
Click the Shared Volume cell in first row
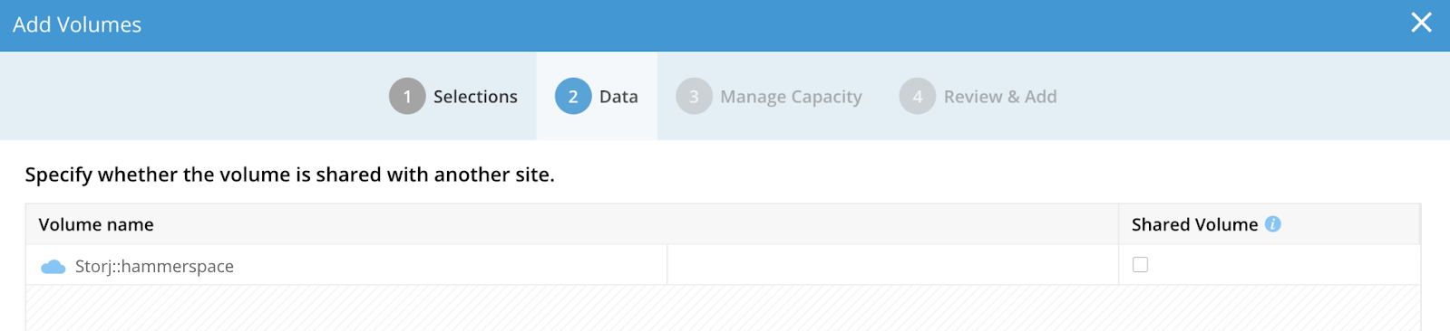coord(1270,265)
